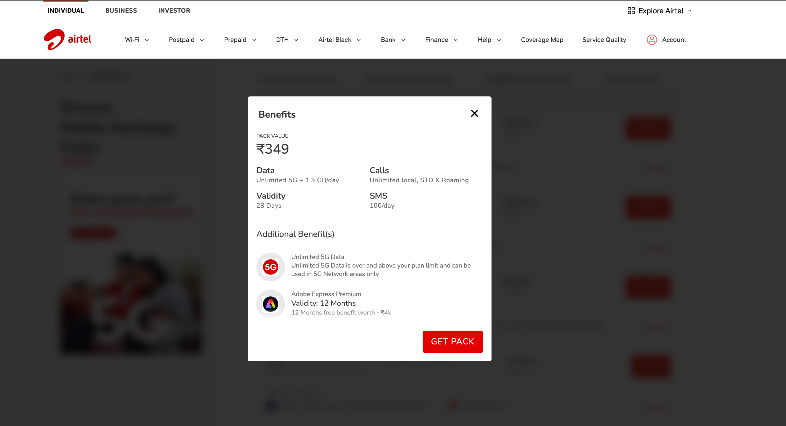Click the GET PACK button
The height and width of the screenshot is (426, 786).
pyautogui.click(x=453, y=341)
